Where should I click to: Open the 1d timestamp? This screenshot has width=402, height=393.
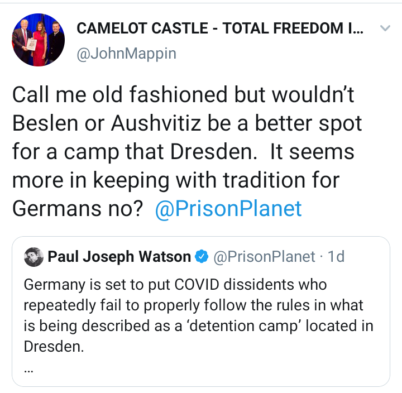click(336, 256)
